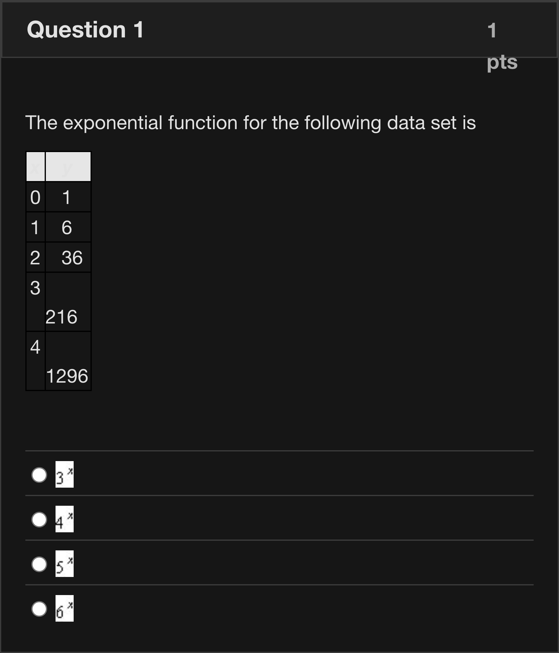Click the table header x column cell
Screen dimensions: 559x653
[35, 166]
